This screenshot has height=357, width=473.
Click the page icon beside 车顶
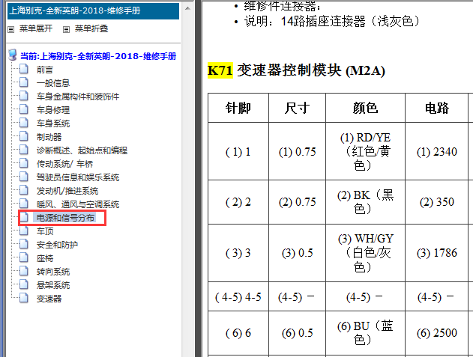pyautogui.click(x=24, y=231)
